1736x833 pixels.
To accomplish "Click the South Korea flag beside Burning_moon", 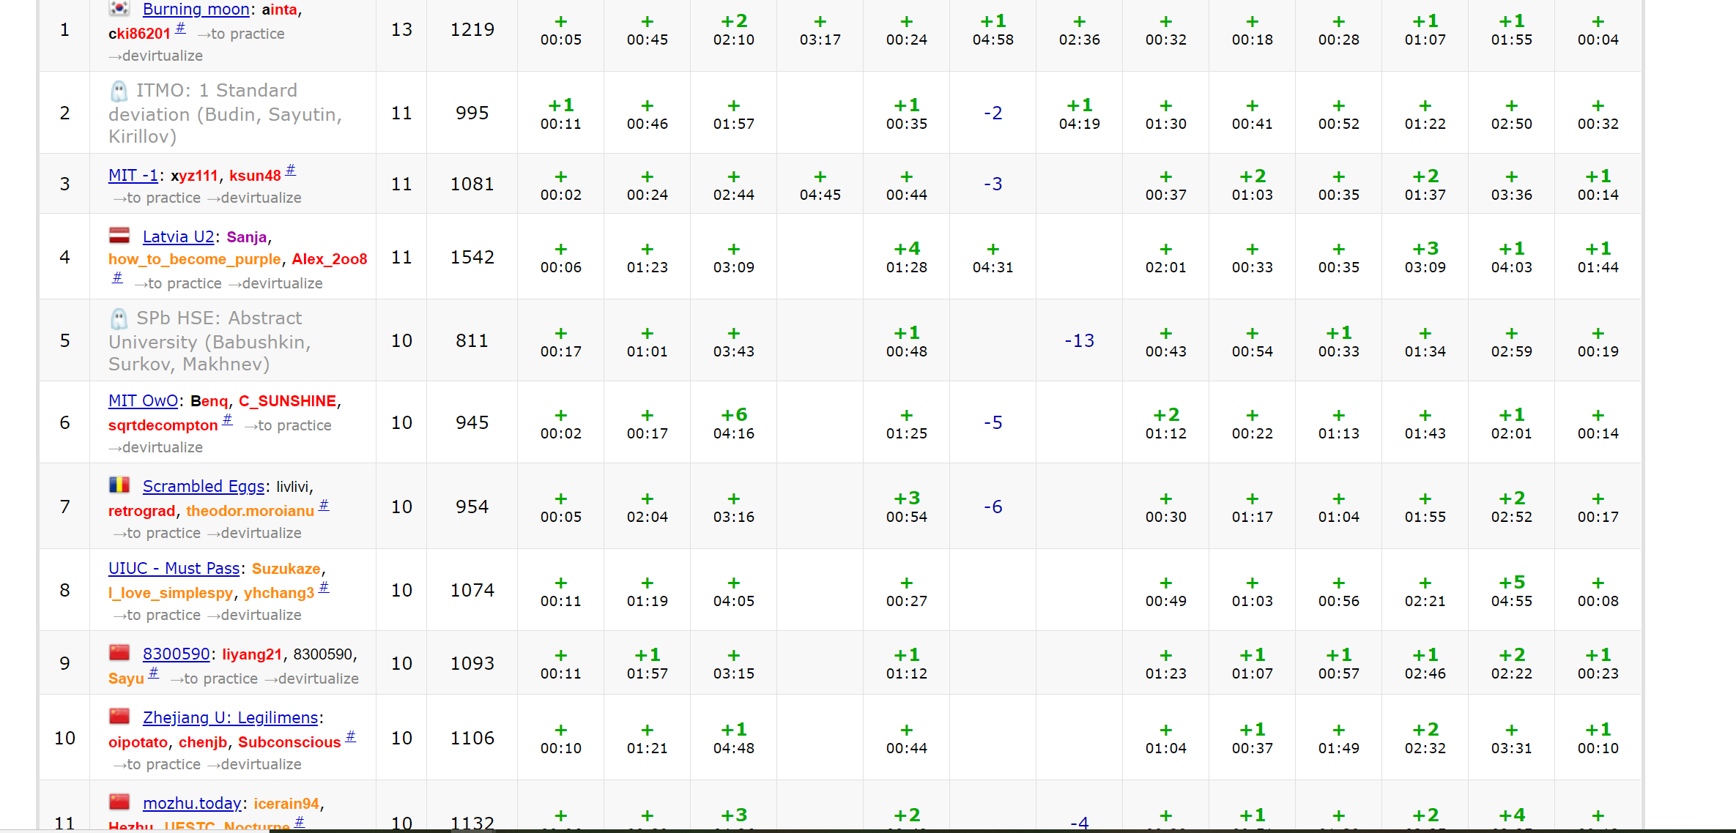I will pos(119,9).
